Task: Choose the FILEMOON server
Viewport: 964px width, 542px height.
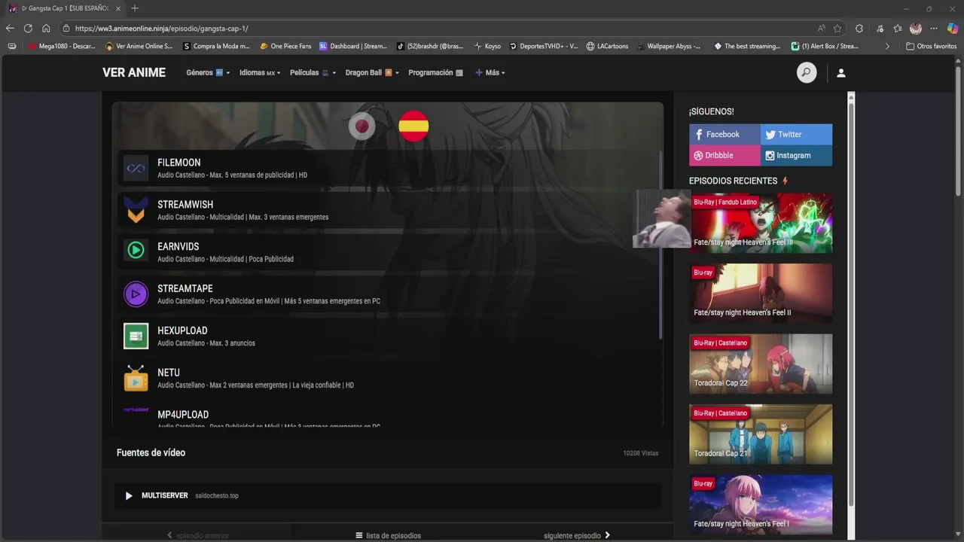Action: point(388,168)
